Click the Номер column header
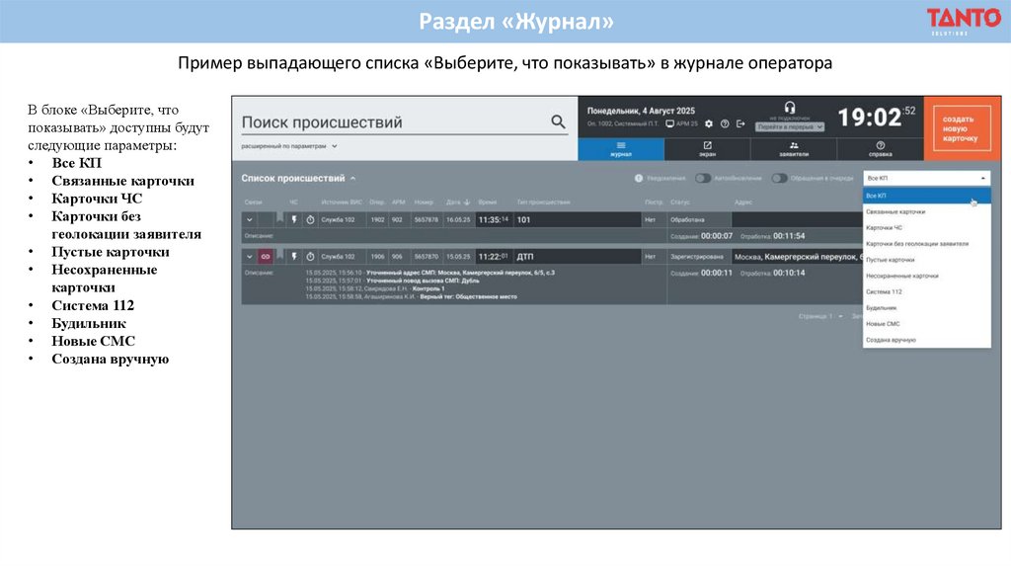 click(424, 202)
